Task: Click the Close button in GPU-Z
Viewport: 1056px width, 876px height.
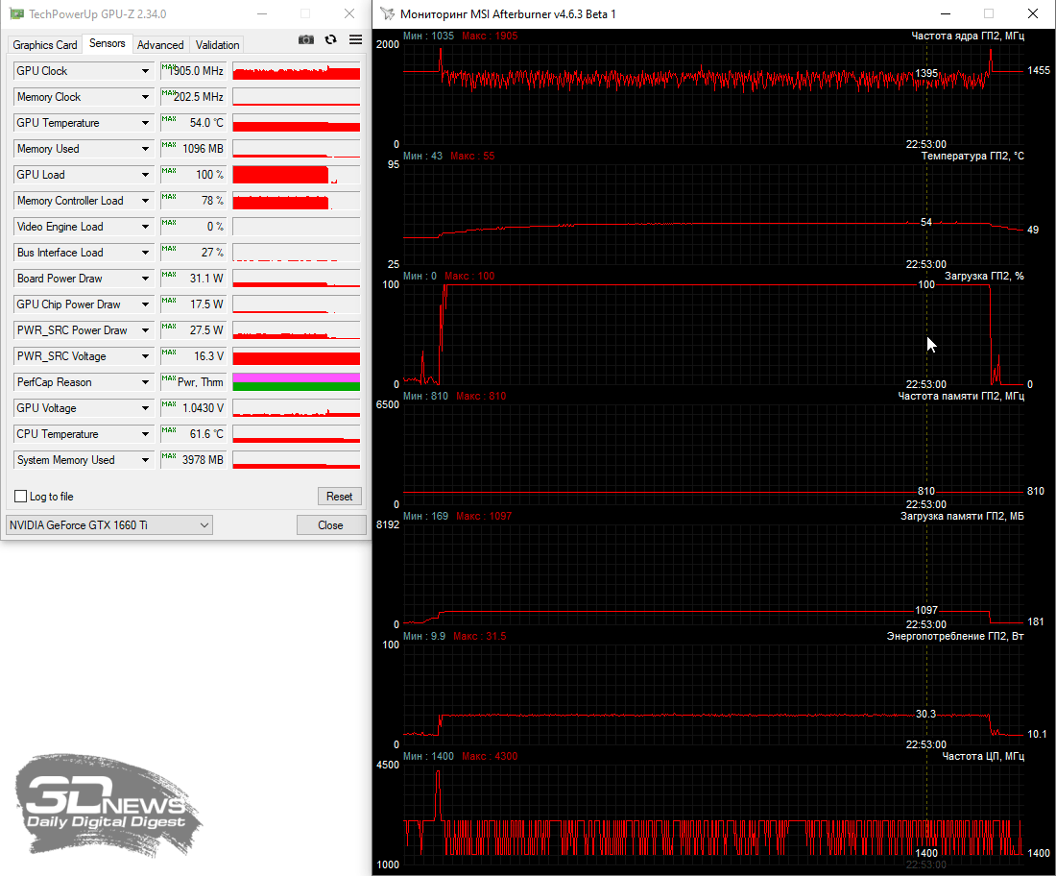Action: tap(330, 524)
